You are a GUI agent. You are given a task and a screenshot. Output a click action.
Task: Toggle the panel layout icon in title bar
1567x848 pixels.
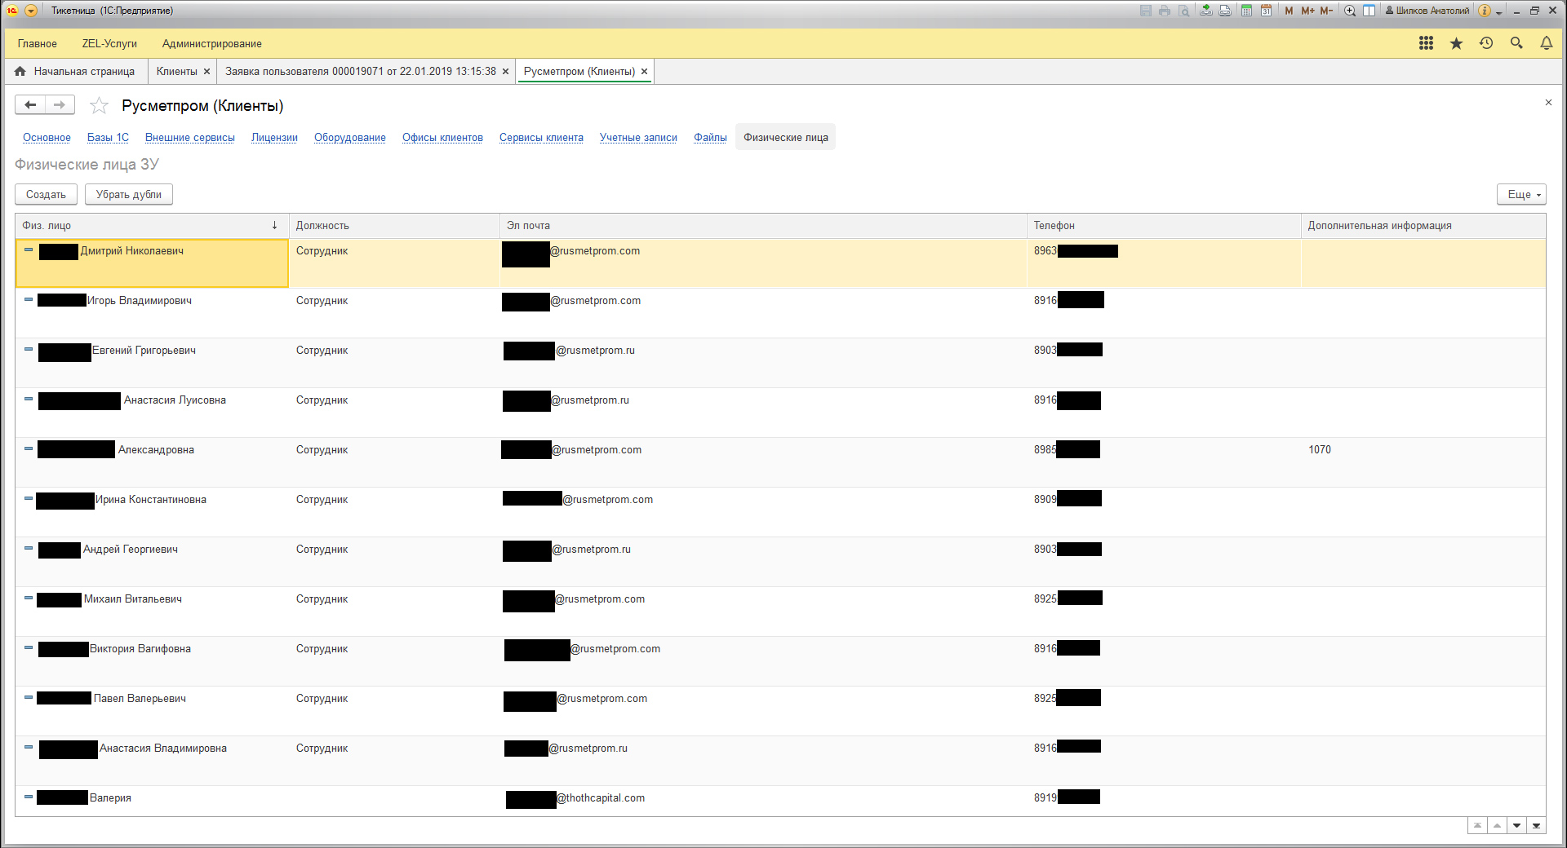click(x=1369, y=11)
